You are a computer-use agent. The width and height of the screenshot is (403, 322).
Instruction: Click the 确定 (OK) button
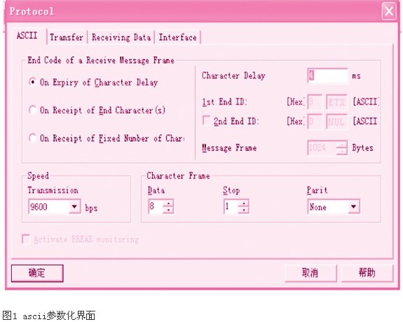37,273
